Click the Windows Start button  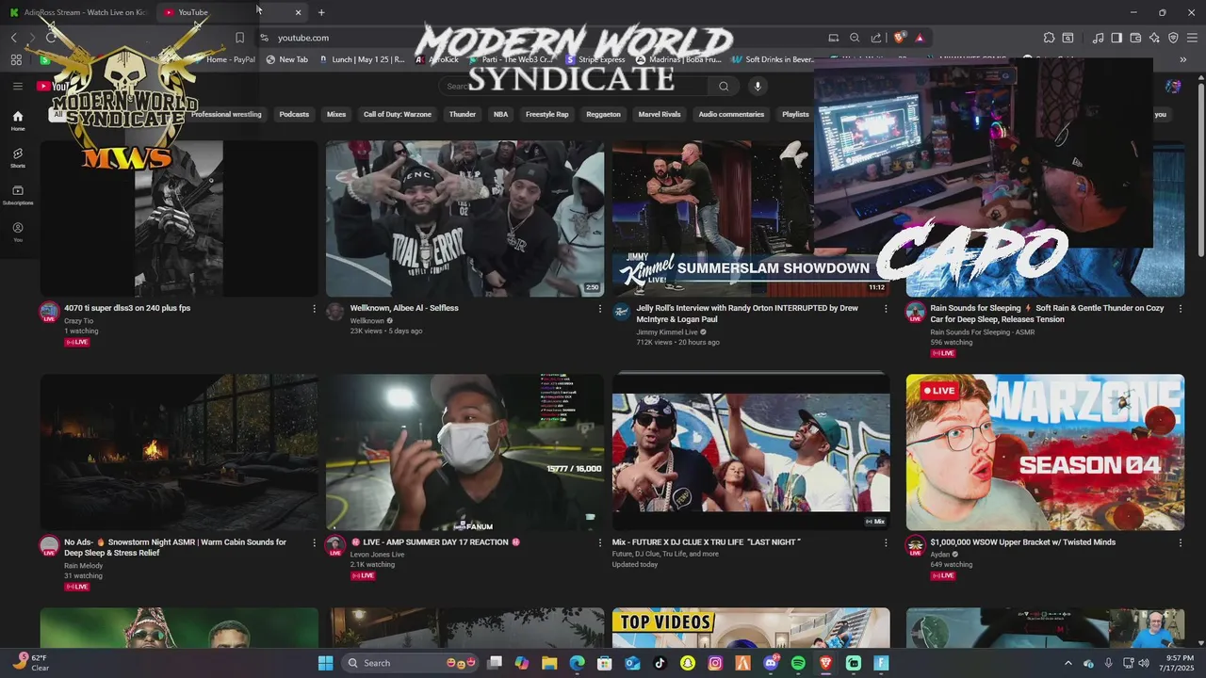pyautogui.click(x=325, y=663)
